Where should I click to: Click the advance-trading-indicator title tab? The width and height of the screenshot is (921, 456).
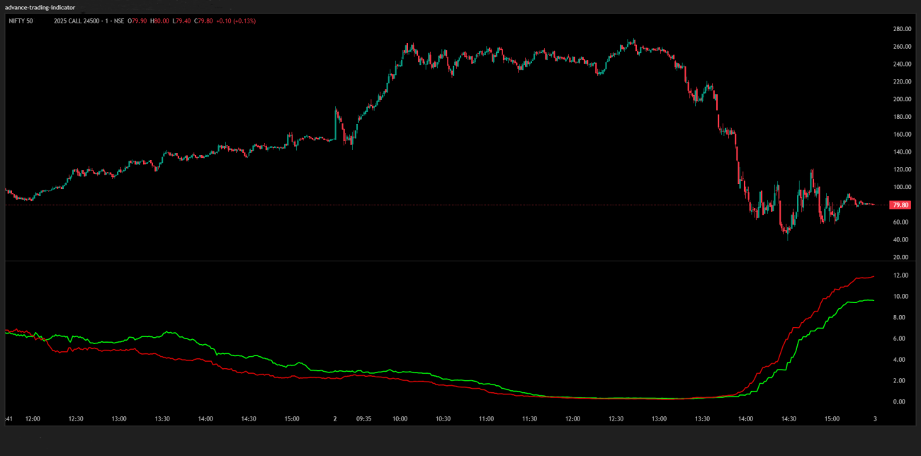(40, 7)
